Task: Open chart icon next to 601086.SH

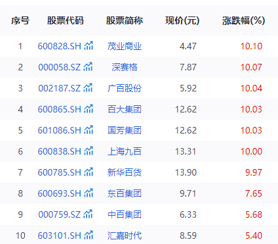Action: [x=89, y=130]
